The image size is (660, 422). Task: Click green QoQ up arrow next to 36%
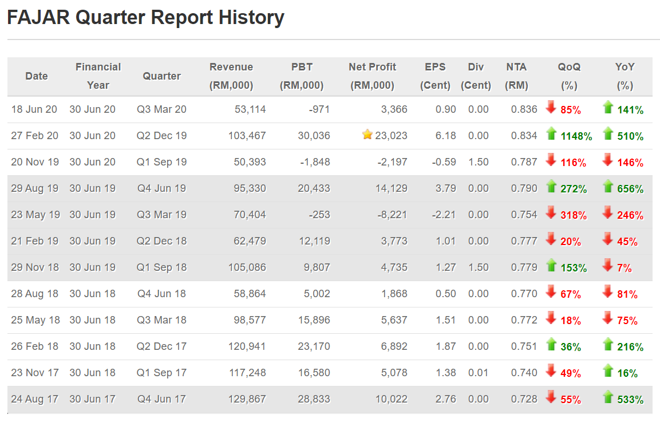pos(551,344)
